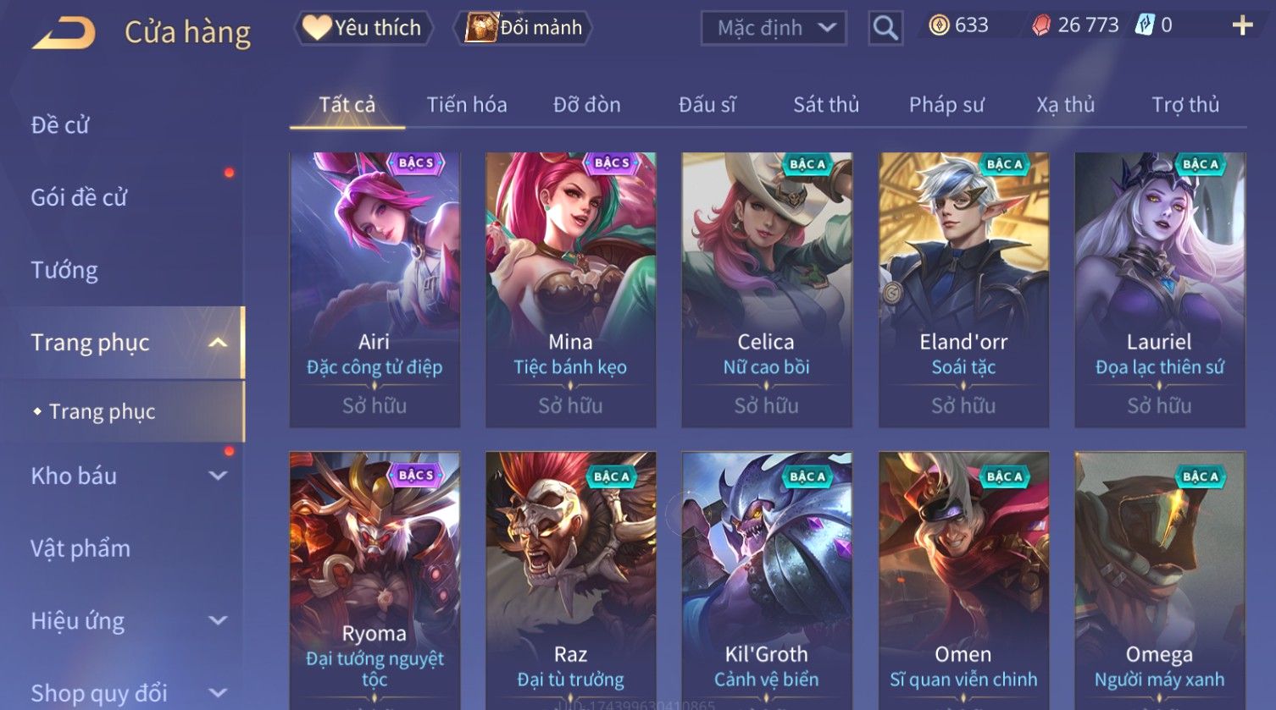Tap the plus icon to add currency
Viewport: 1276px width, 710px height.
pyautogui.click(x=1242, y=25)
